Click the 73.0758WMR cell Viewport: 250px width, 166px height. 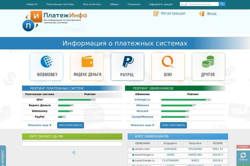click(170, 161)
